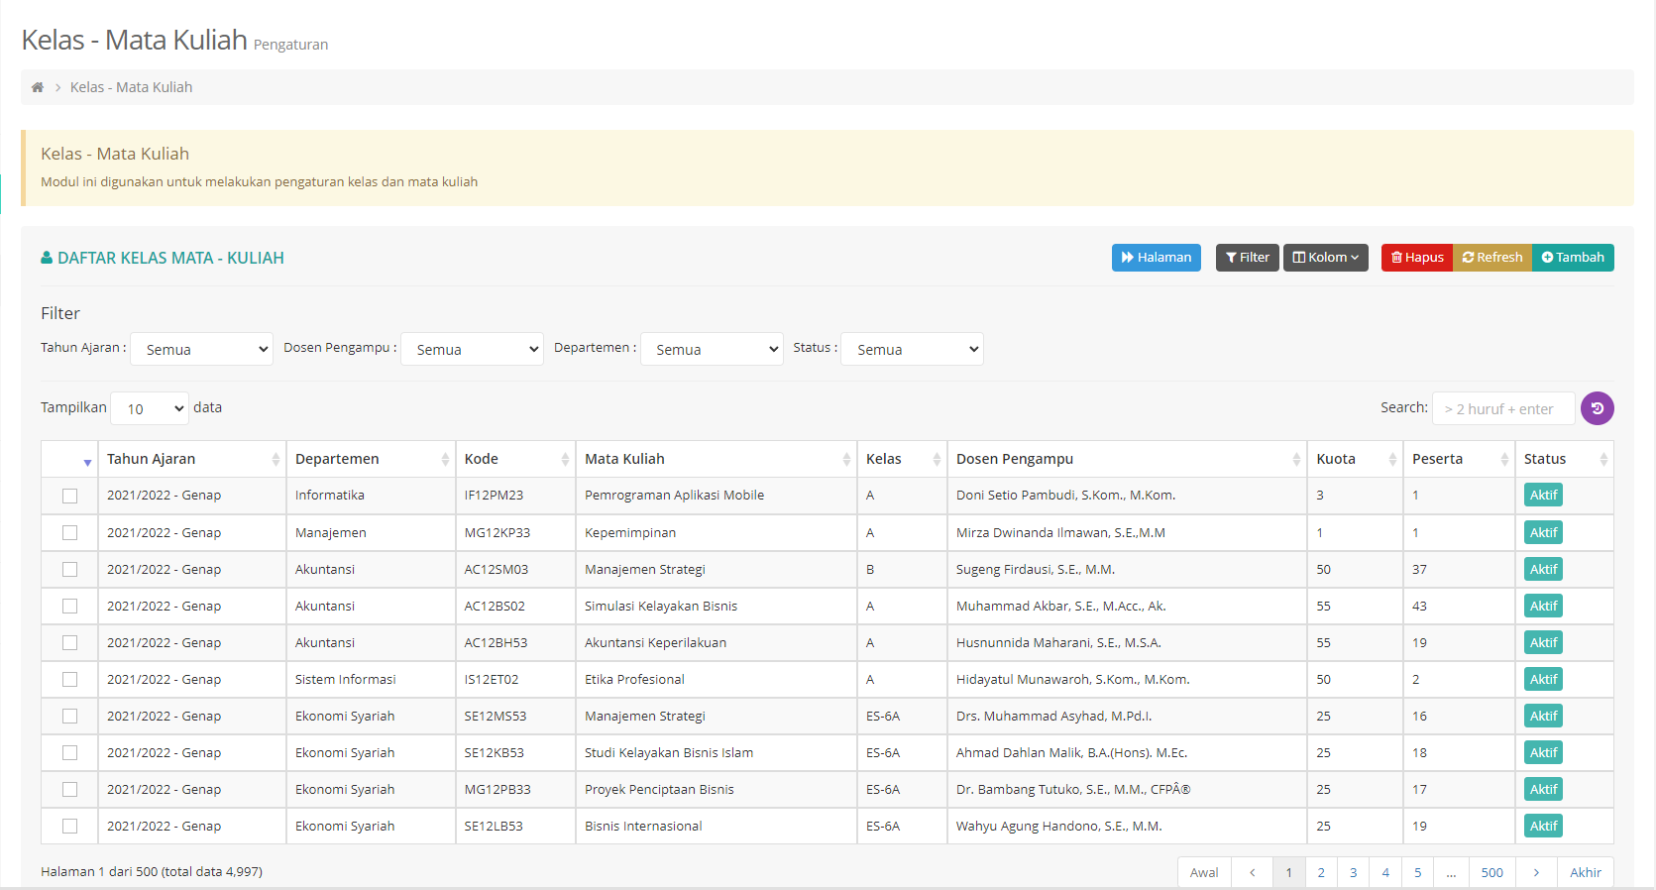Screen dimensions: 1656x890
Task: Click the Filter button
Action: (1248, 258)
